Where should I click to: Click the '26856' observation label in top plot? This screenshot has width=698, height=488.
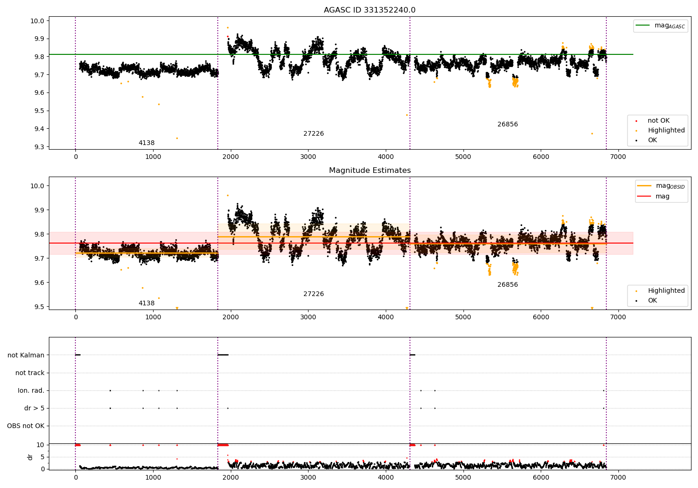508,125
